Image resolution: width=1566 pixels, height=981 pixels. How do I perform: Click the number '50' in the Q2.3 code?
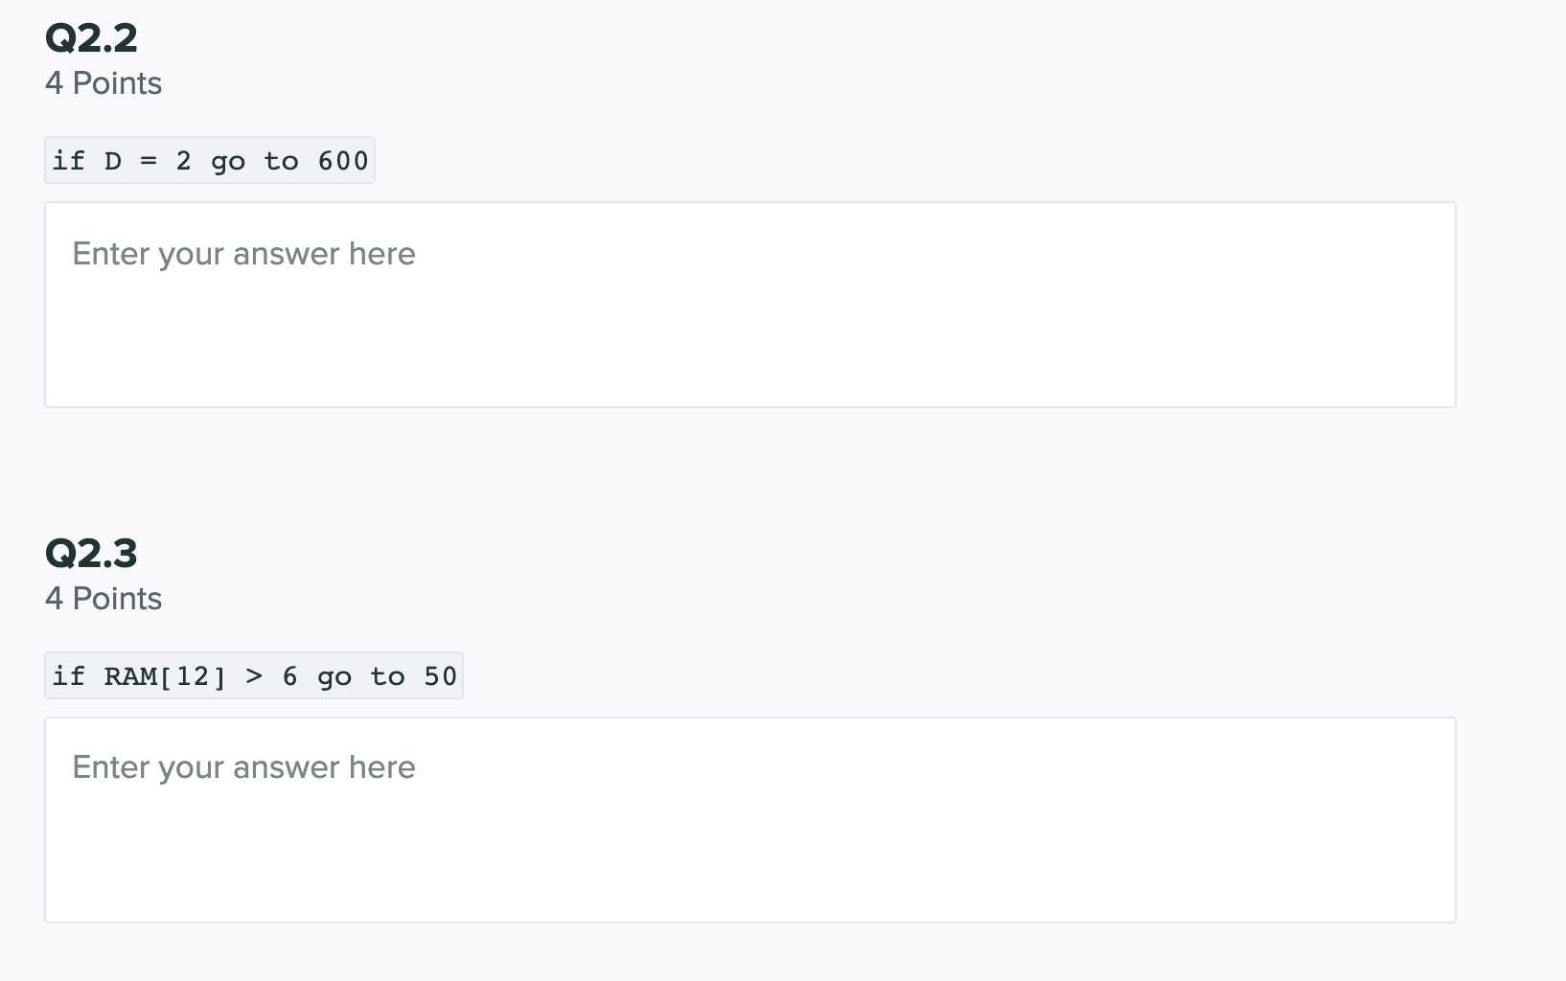(x=439, y=675)
